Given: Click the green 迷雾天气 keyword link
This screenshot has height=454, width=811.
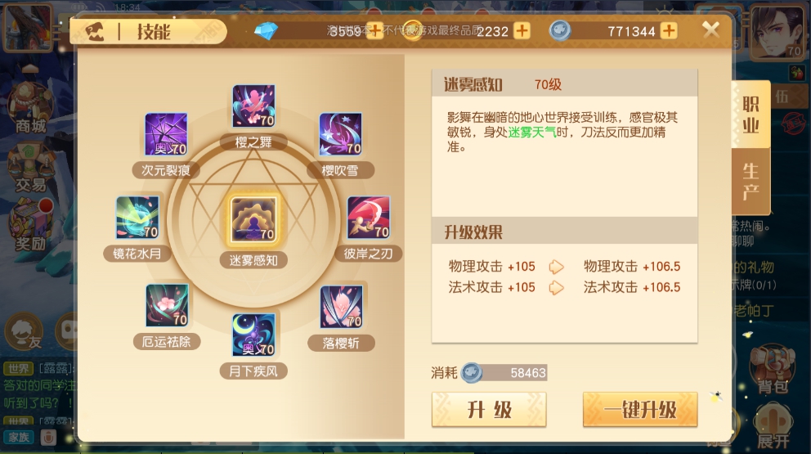Looking at the screenshot, I should pos(531,133).
